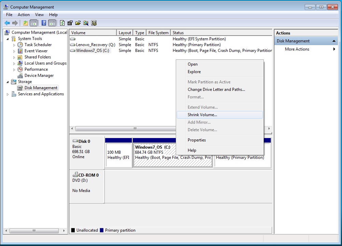Expand the Task Scheduler node

point(14,45)
